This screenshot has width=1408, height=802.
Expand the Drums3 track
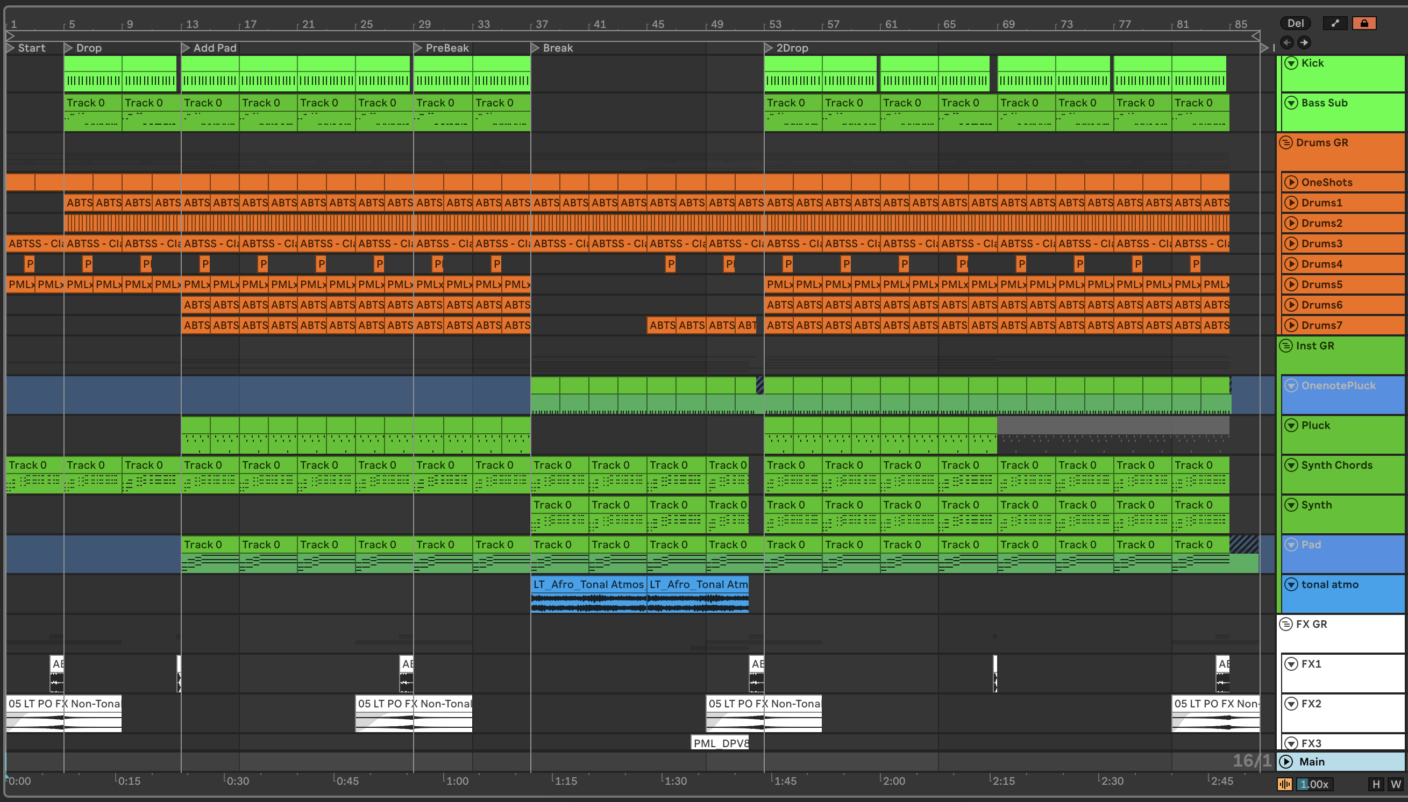point(1291,244)
